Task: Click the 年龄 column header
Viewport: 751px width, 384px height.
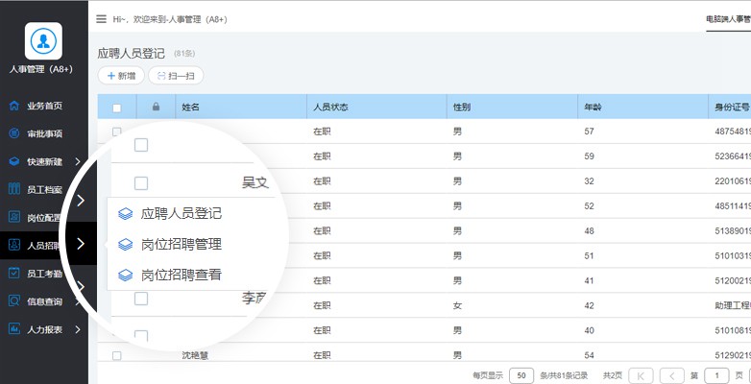Action: (593, 108)
